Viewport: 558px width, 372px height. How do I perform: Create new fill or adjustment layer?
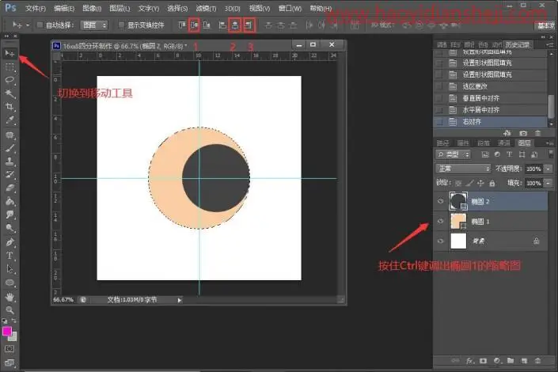[x=497, y=361]
